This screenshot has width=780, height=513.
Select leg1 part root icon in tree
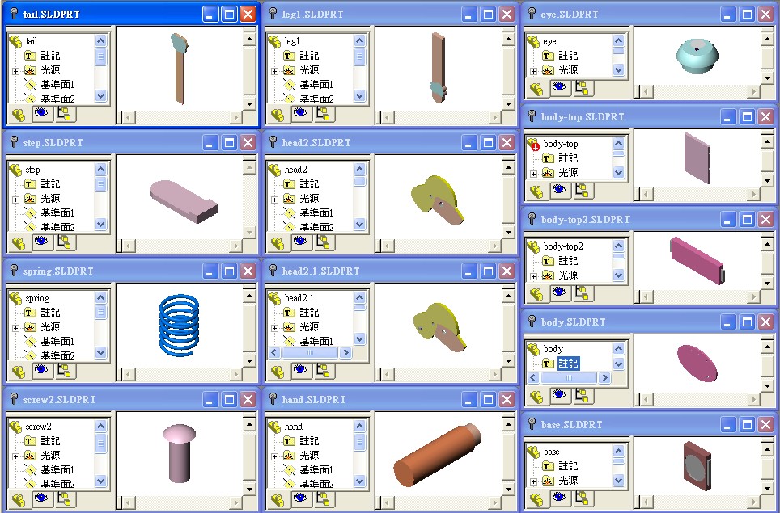(x=274, y=41)
